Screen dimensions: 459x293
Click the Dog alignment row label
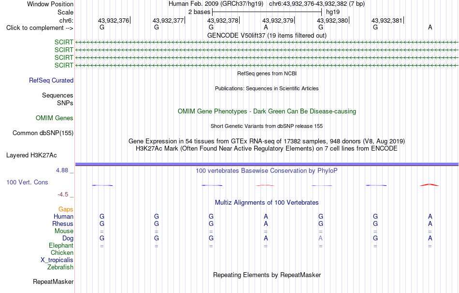[x=68, y=238]
